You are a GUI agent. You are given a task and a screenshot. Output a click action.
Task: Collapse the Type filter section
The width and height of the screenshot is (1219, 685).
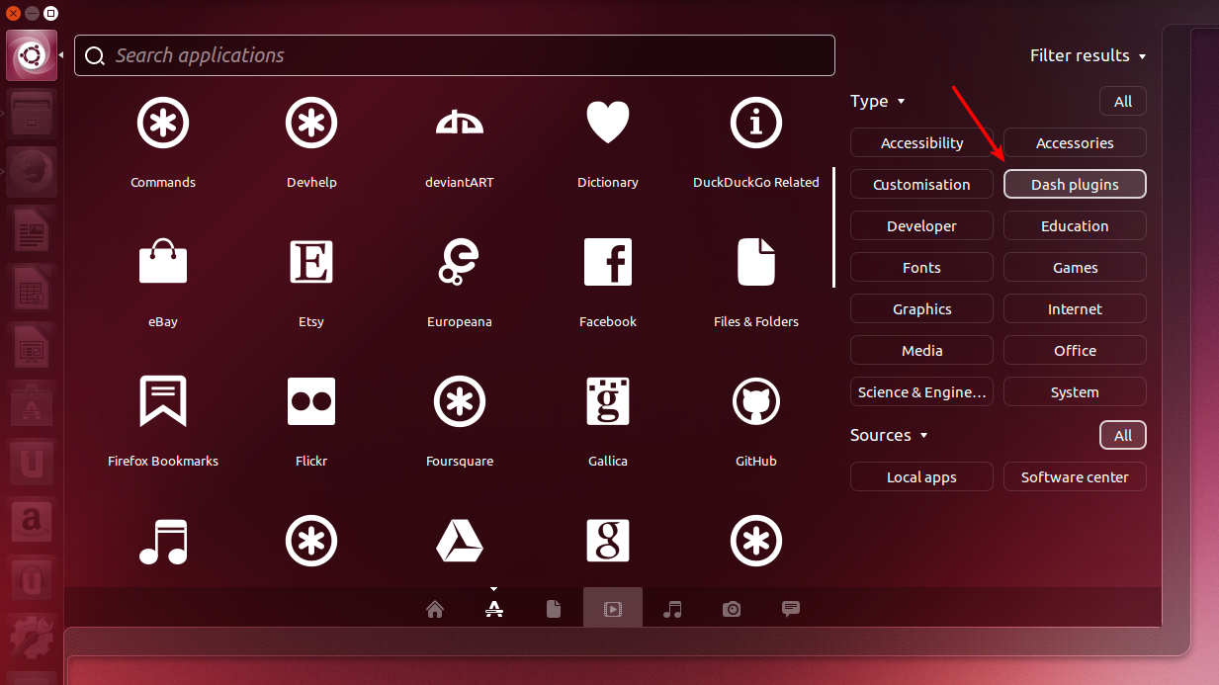878,101
